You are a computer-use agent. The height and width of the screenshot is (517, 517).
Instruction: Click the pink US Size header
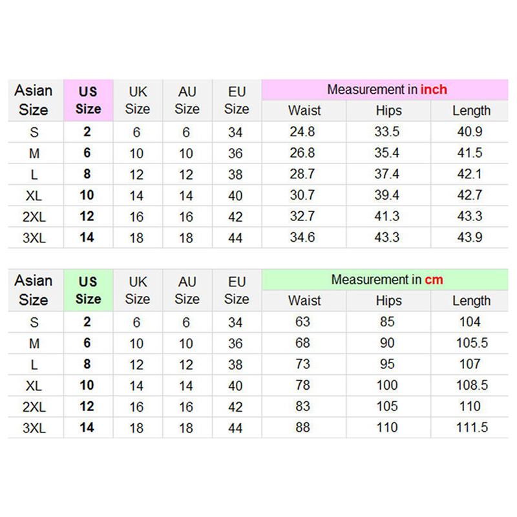click(88, 100)
